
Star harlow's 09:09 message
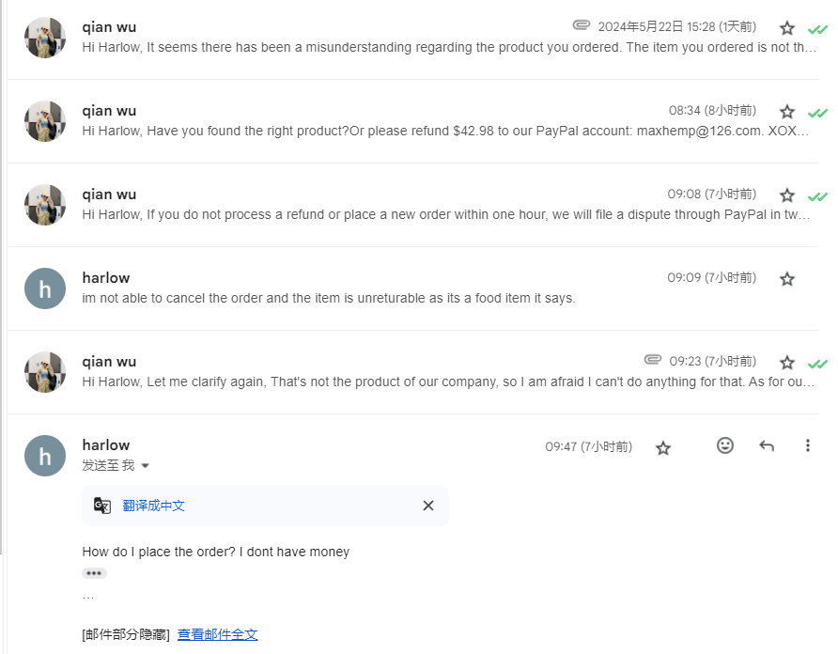tap(786, 278)
